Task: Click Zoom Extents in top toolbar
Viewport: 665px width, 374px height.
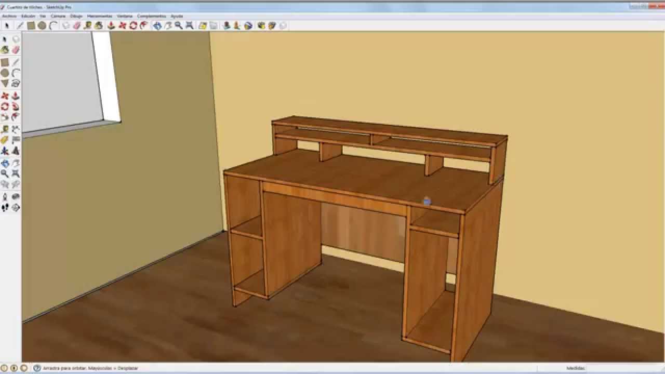Action: coord(190,25)
